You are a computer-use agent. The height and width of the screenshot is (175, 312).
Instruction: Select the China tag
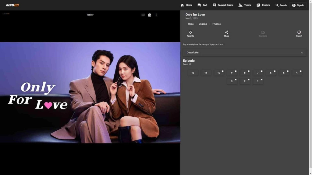pos(191,24)
